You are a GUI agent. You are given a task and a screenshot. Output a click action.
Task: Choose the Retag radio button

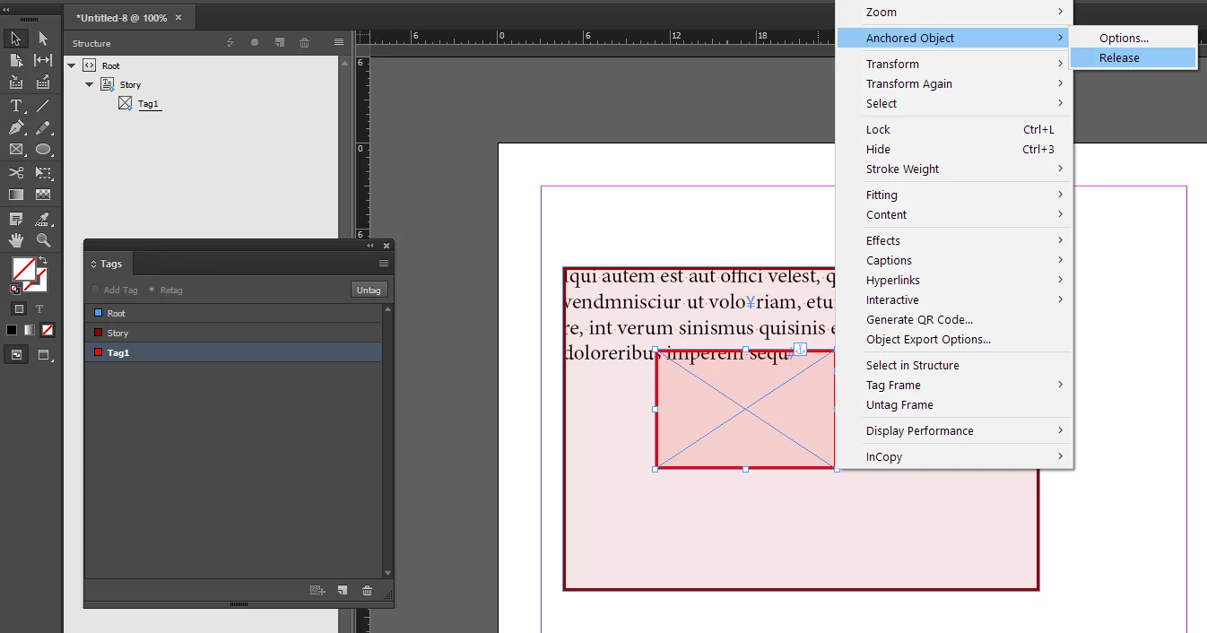pos(152,290)
